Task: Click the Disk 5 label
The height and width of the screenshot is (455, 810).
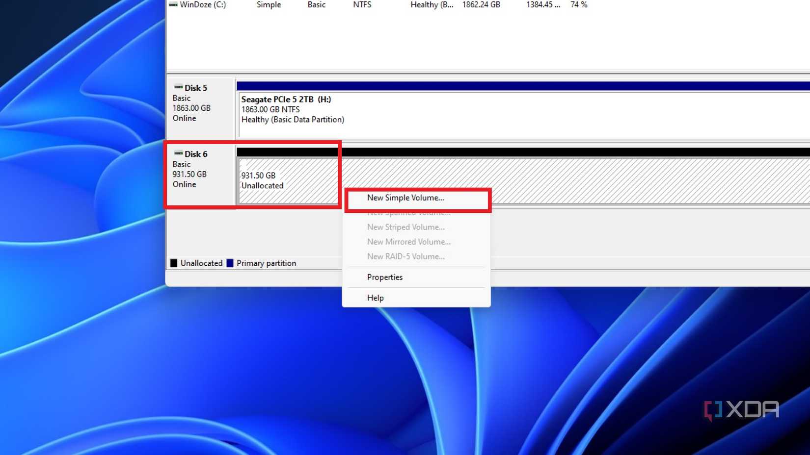Action: click(196, 88)
